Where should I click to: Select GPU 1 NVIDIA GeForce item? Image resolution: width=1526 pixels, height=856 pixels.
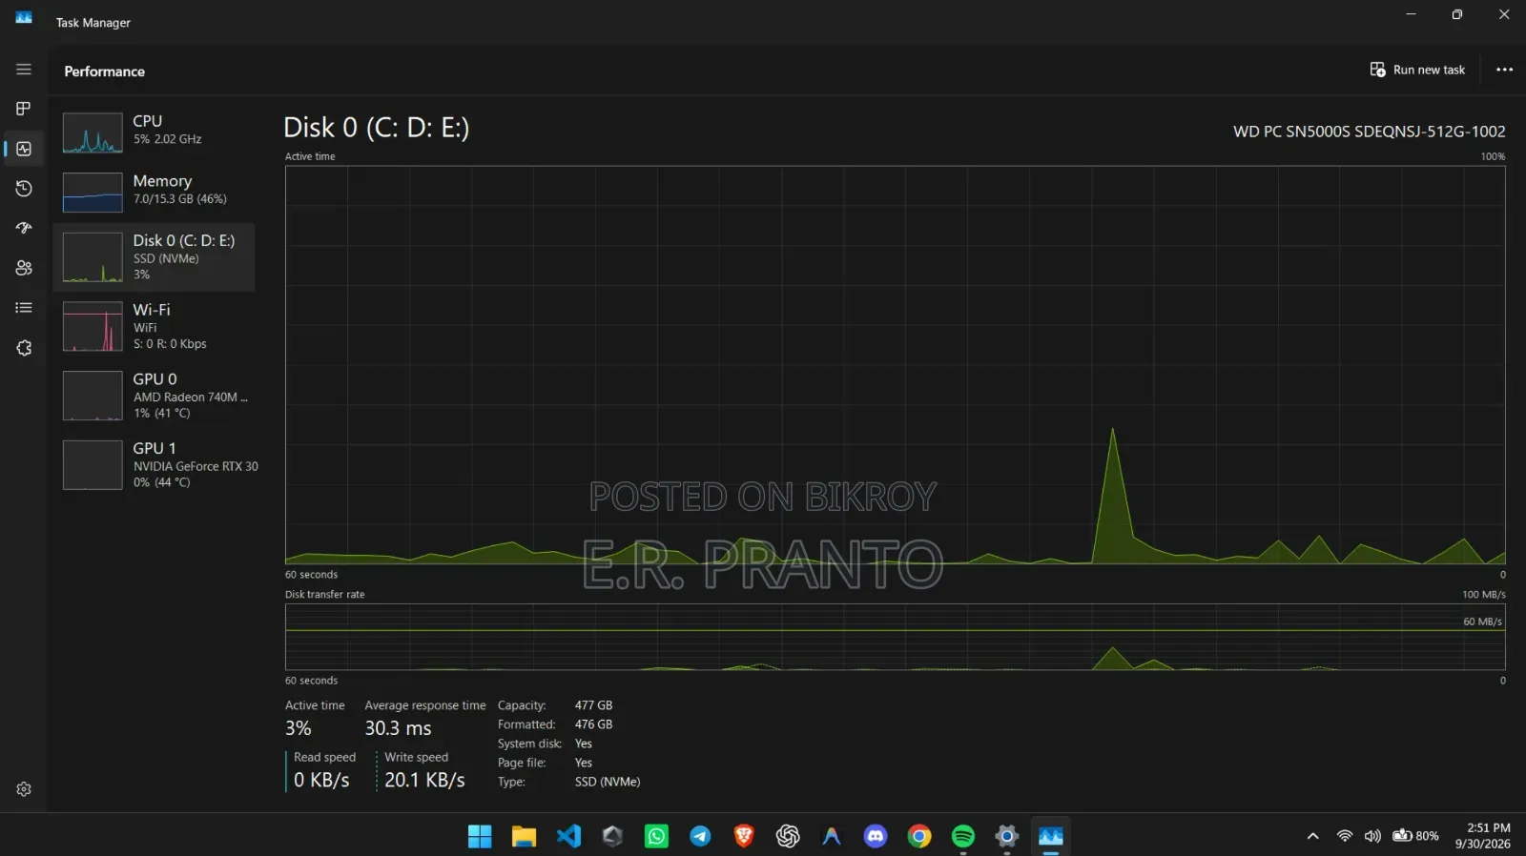coord(155,465)
